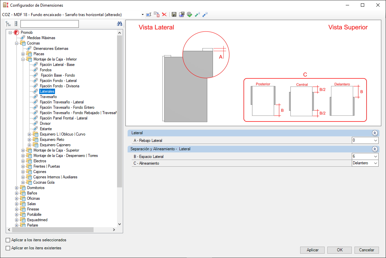Click the rename configuration icon
The image size is (386, 258).
(149, 15)
